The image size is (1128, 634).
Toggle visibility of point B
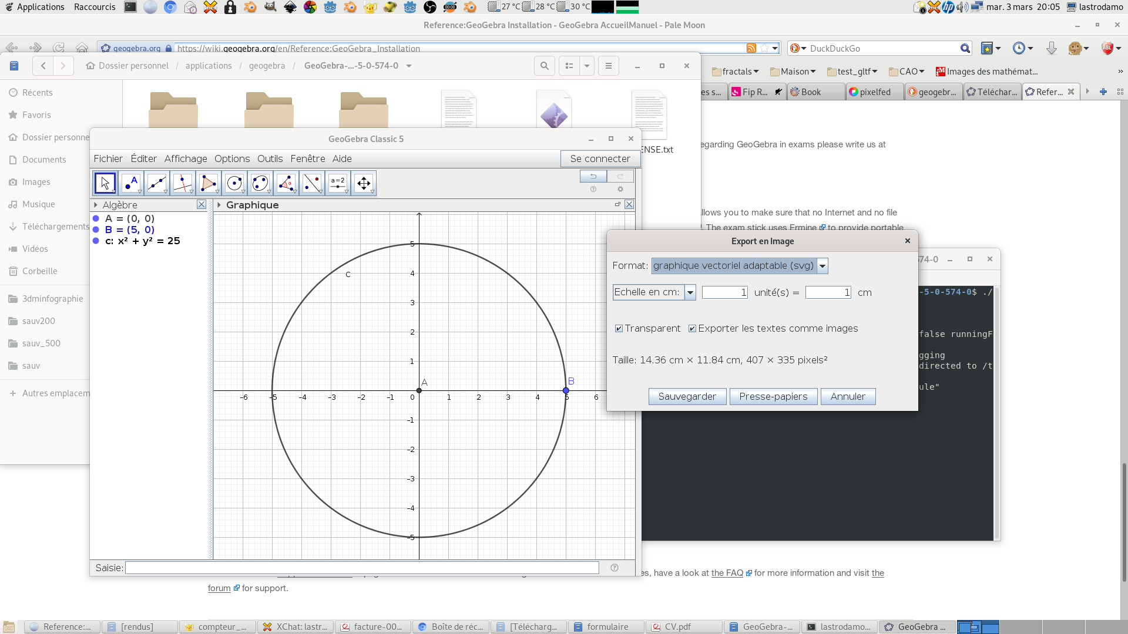coord(96,230)
